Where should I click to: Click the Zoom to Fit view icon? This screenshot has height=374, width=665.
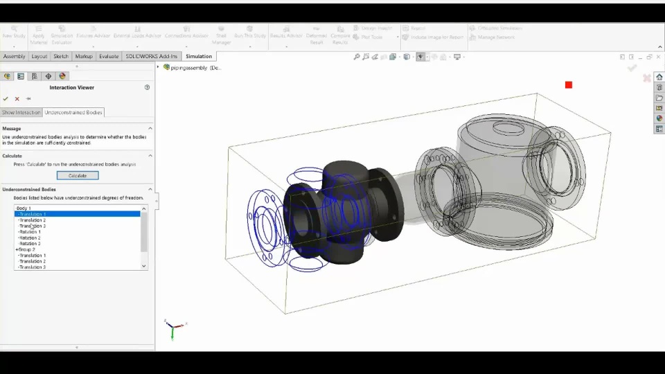[357, 57]
